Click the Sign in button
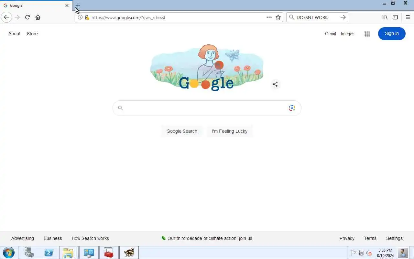 [x=392, y=34]
